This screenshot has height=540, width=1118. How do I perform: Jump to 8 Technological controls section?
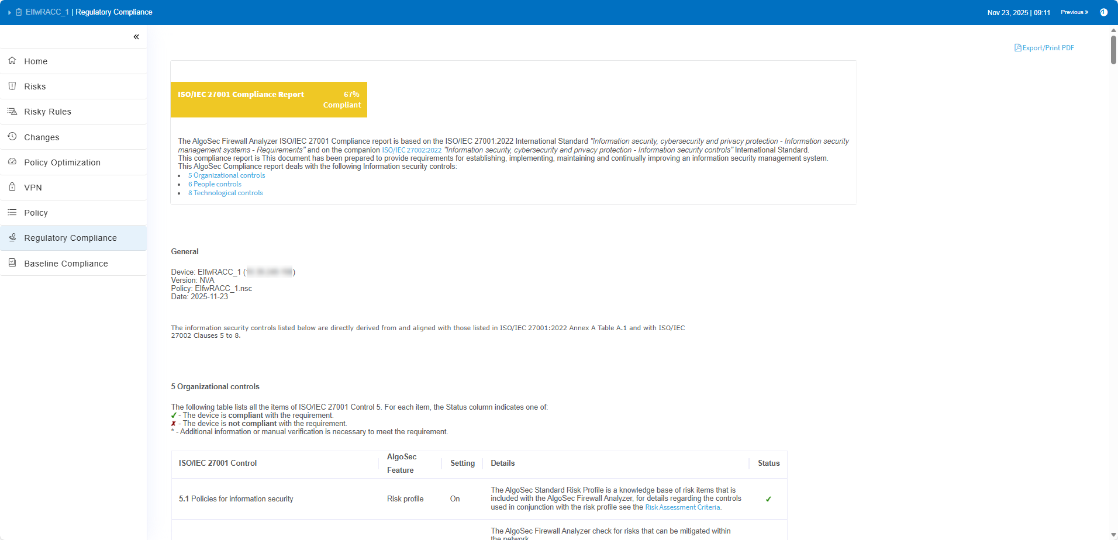pos(225,193)
